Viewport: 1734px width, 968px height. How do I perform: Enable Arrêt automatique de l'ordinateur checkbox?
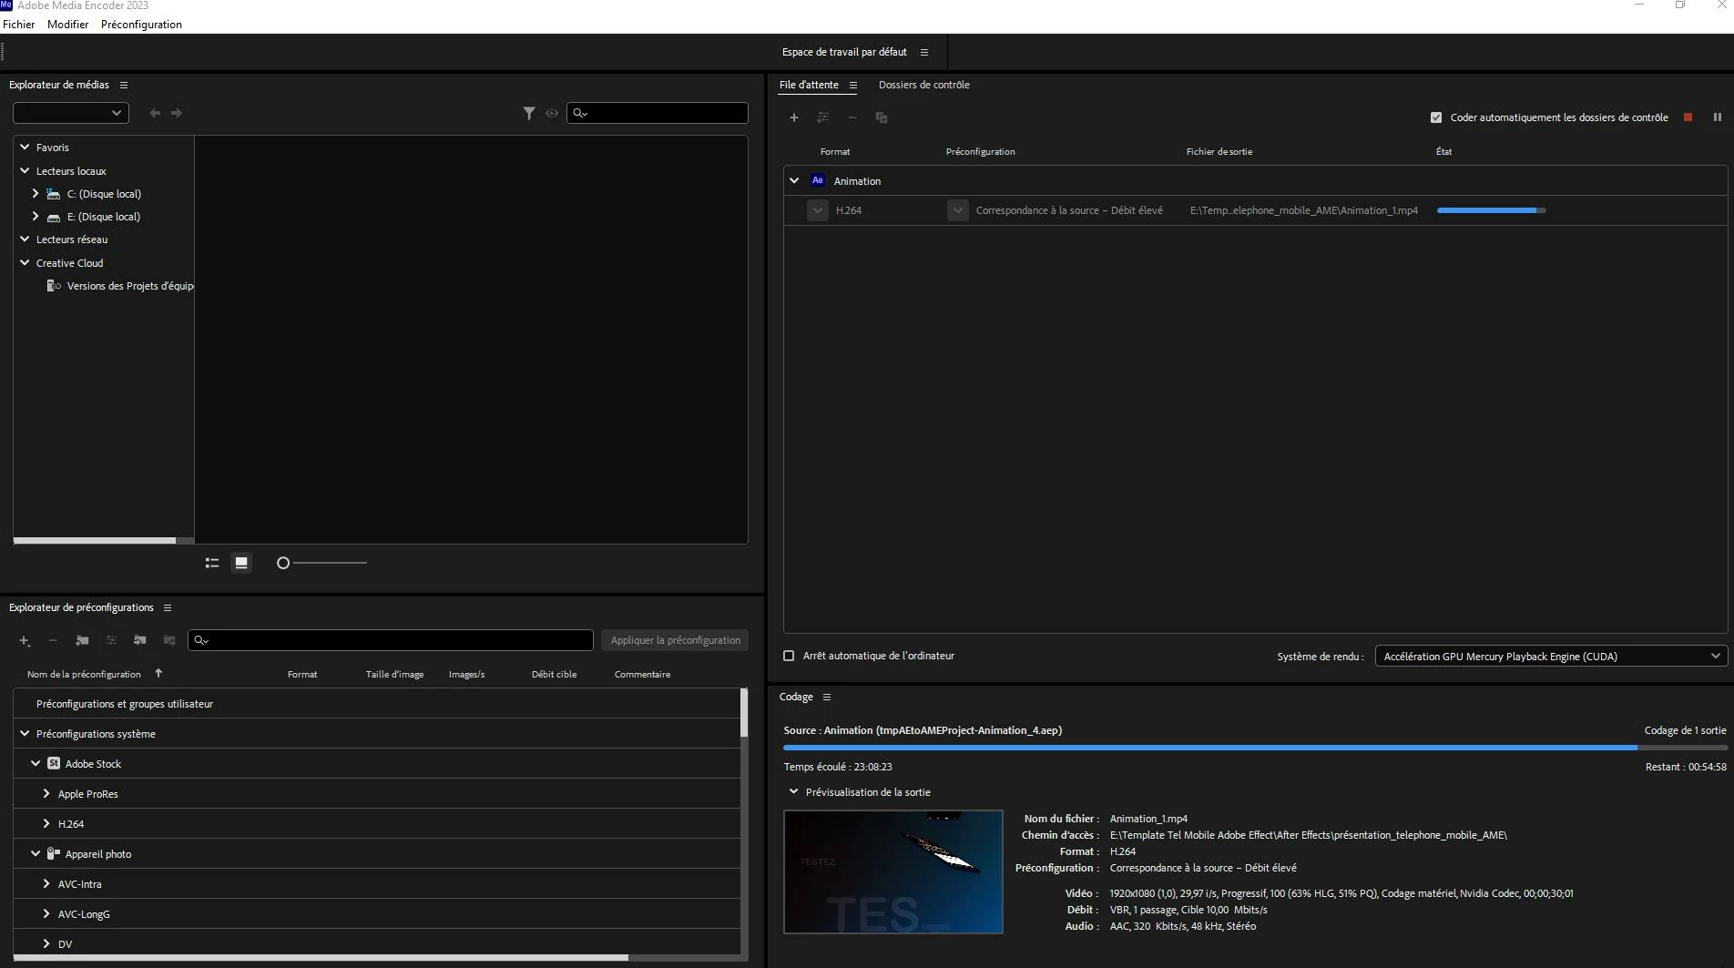789,656
